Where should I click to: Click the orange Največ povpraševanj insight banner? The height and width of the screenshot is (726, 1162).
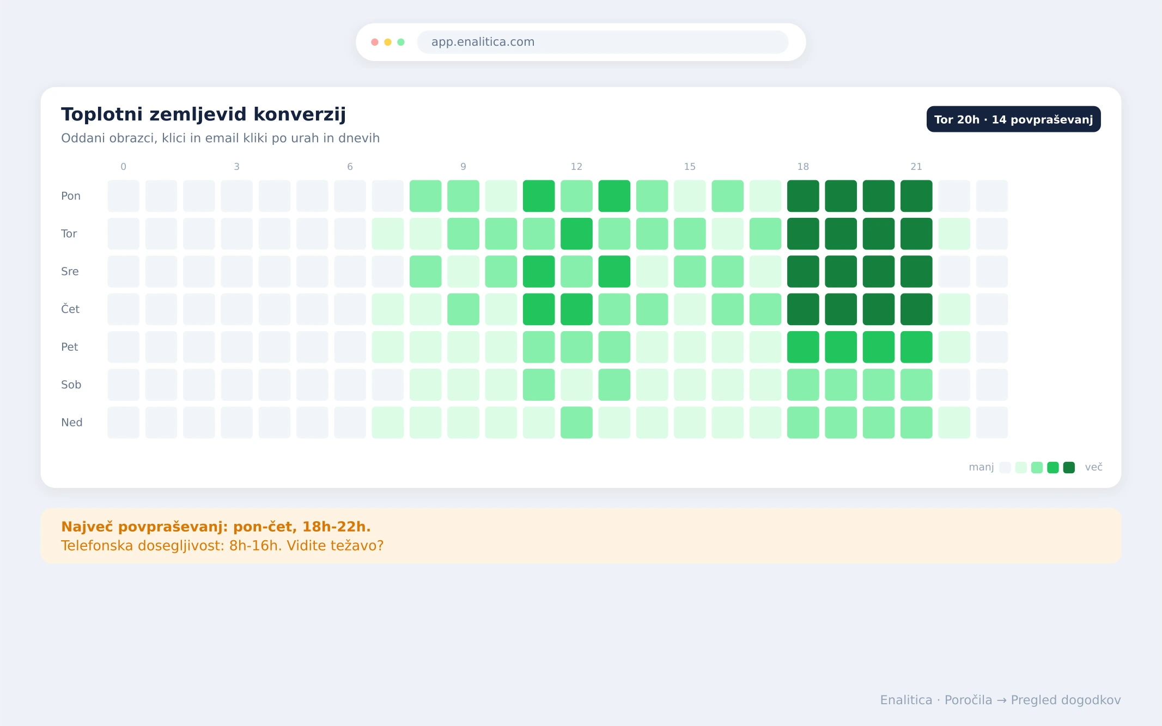click(581, 536)
